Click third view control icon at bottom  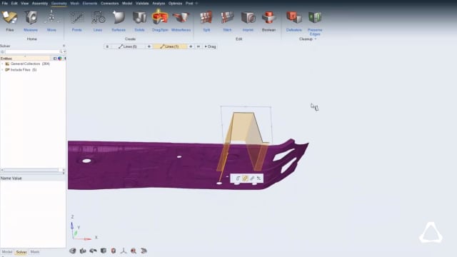94,251
